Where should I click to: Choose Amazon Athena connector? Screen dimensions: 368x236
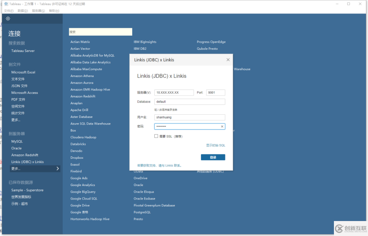point(82,76)
